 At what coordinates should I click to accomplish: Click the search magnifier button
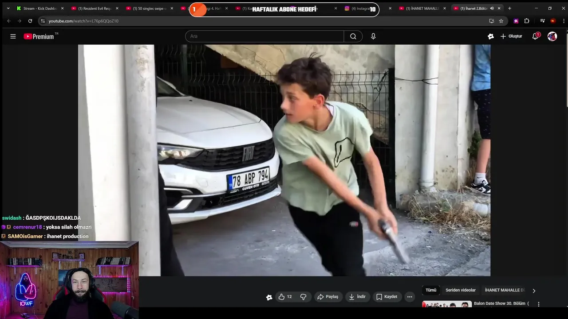(353, 36)
